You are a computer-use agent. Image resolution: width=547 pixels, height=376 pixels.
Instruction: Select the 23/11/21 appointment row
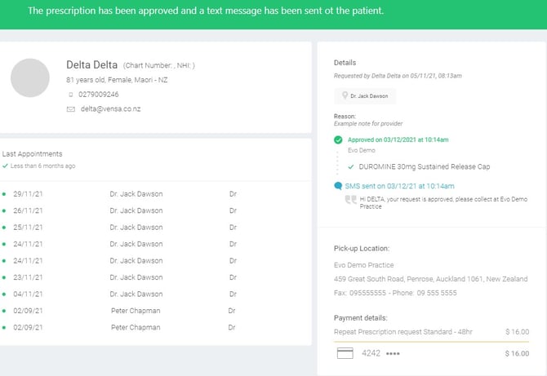[x=155, y=278]
